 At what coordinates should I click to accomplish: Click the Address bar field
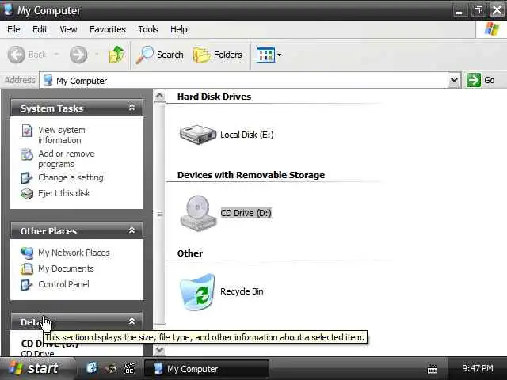point(243,80)
